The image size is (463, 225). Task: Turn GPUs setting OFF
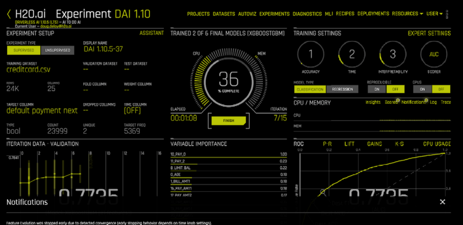coord(441,89)
